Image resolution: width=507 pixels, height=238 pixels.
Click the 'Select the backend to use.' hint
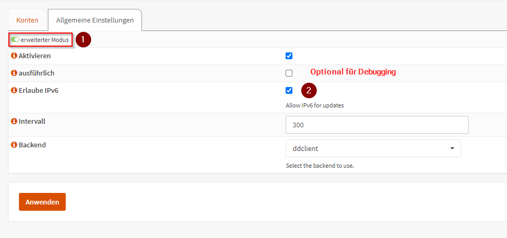pyautogui.click(x=320, y=166)
